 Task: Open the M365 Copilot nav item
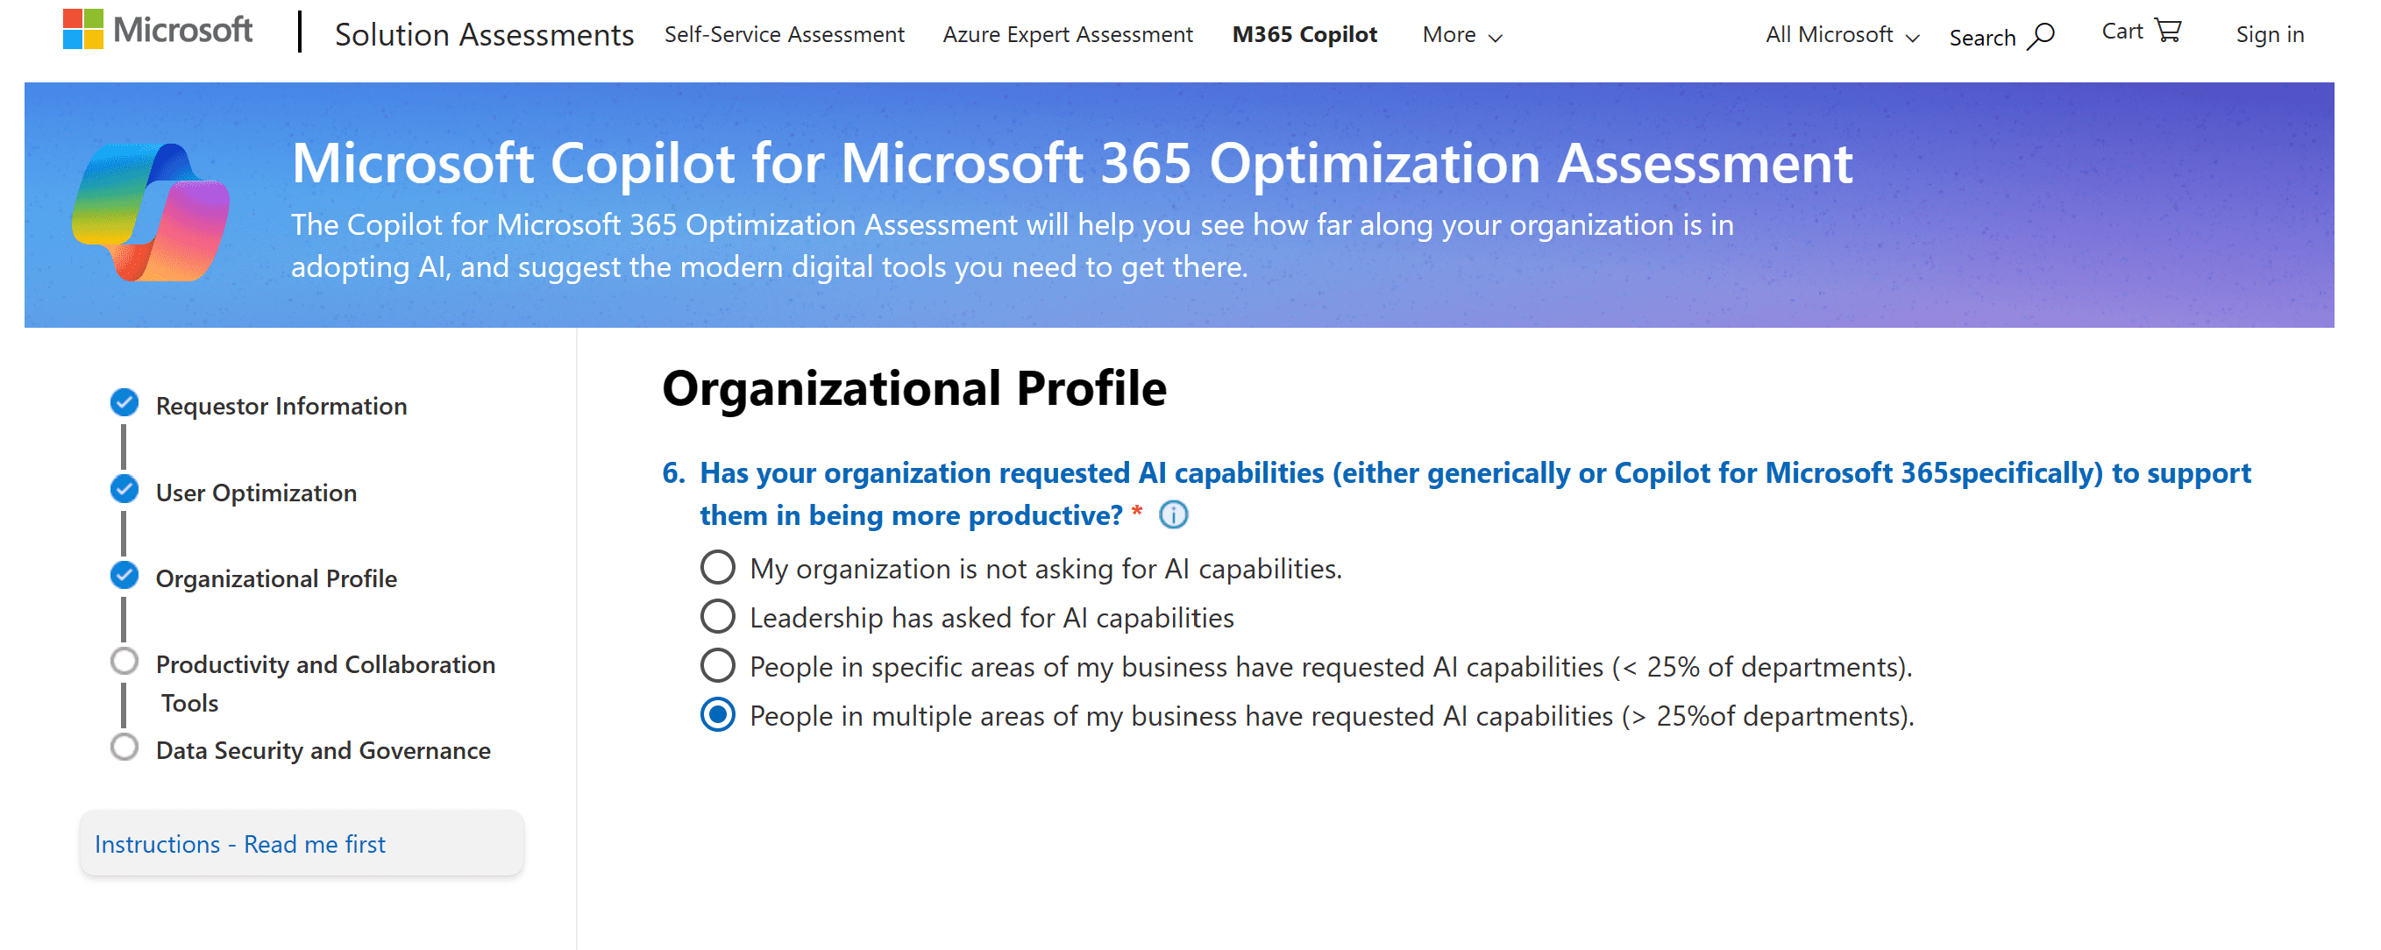click(x=1304, y=35)
